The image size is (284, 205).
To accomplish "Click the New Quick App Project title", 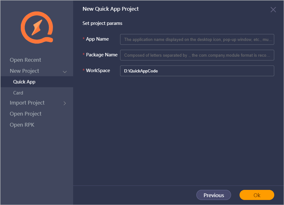I will 111,9.
